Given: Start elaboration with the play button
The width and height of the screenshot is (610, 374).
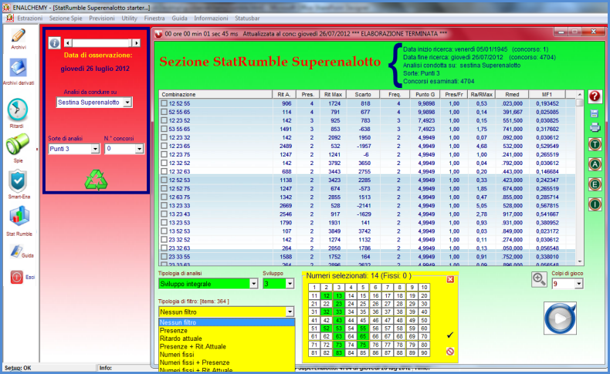Looking at the screenshot, I should coord(561,318).
